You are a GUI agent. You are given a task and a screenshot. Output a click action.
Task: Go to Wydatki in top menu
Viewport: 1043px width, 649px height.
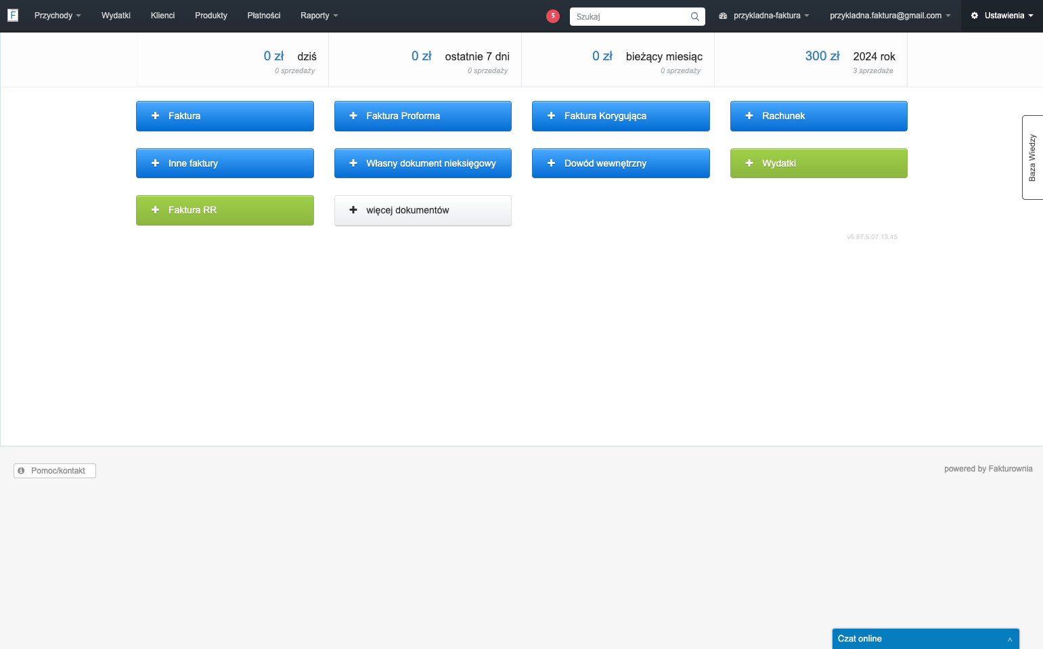point(116,16)
